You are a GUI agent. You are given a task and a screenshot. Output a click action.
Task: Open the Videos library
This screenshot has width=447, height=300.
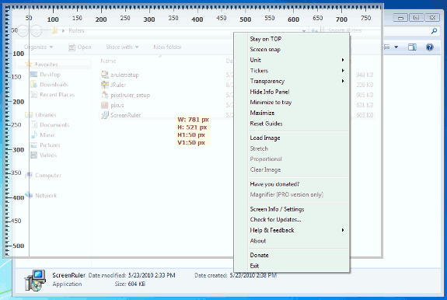point(44,155)
